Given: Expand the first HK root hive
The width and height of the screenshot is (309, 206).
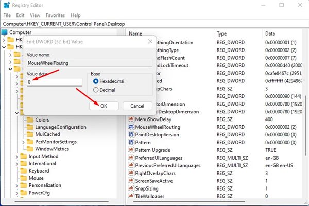Looking at the screenshot, I should [4, 40].
